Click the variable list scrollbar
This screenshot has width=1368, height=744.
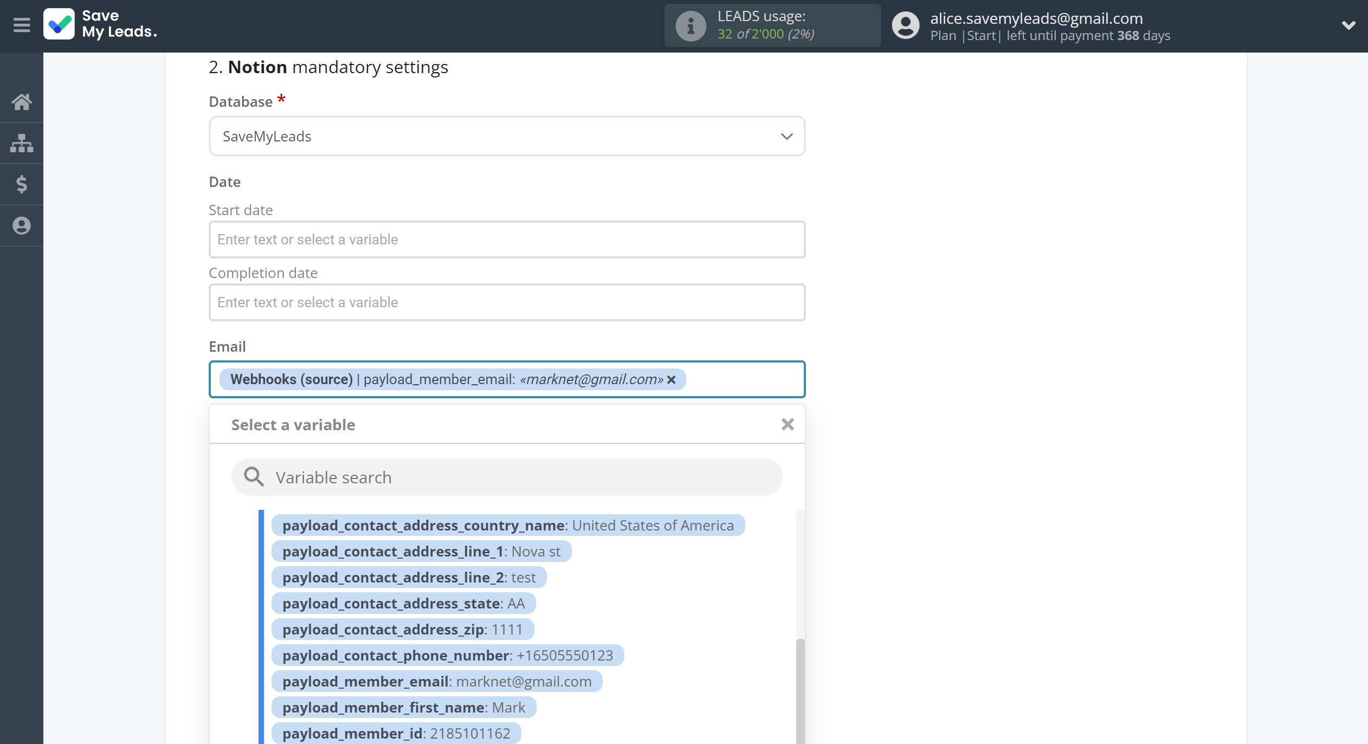pos(800,691)
